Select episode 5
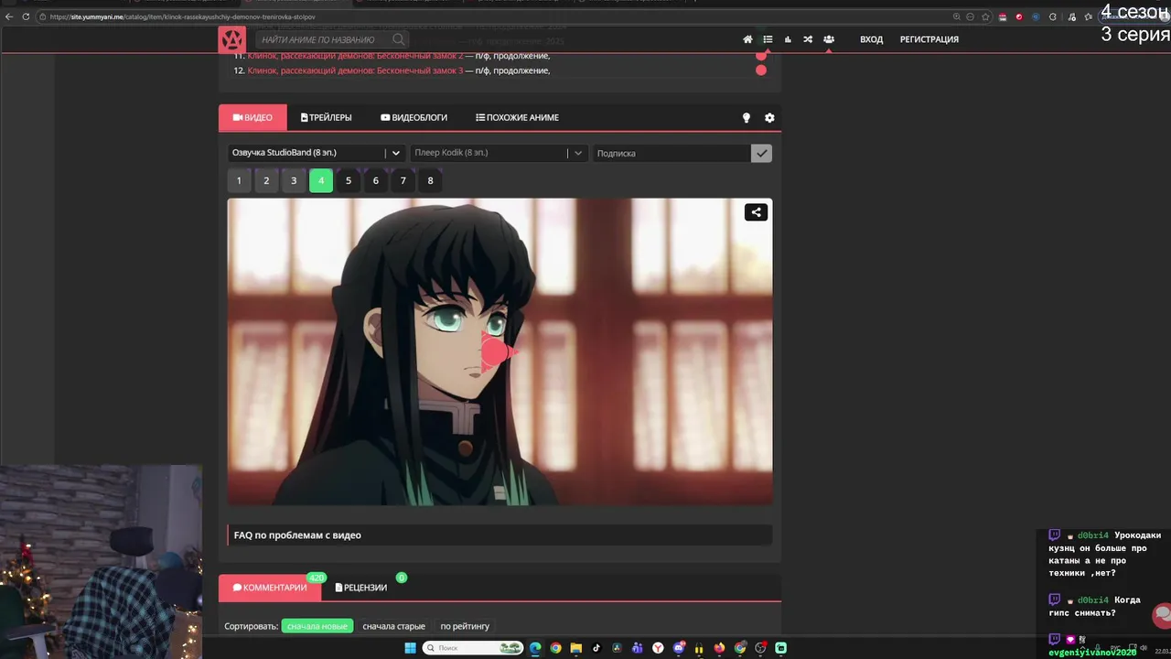Screen dimensions: 1171x659 point(349,180)
